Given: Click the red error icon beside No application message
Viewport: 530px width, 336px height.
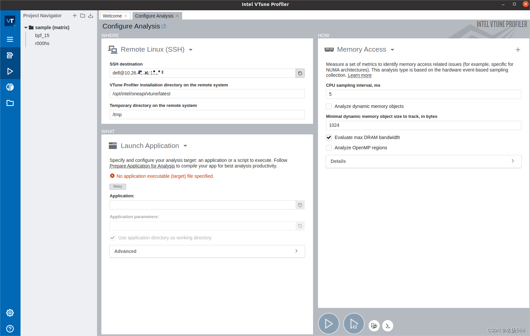Looking at the screenshot, I should coord(112,176).
